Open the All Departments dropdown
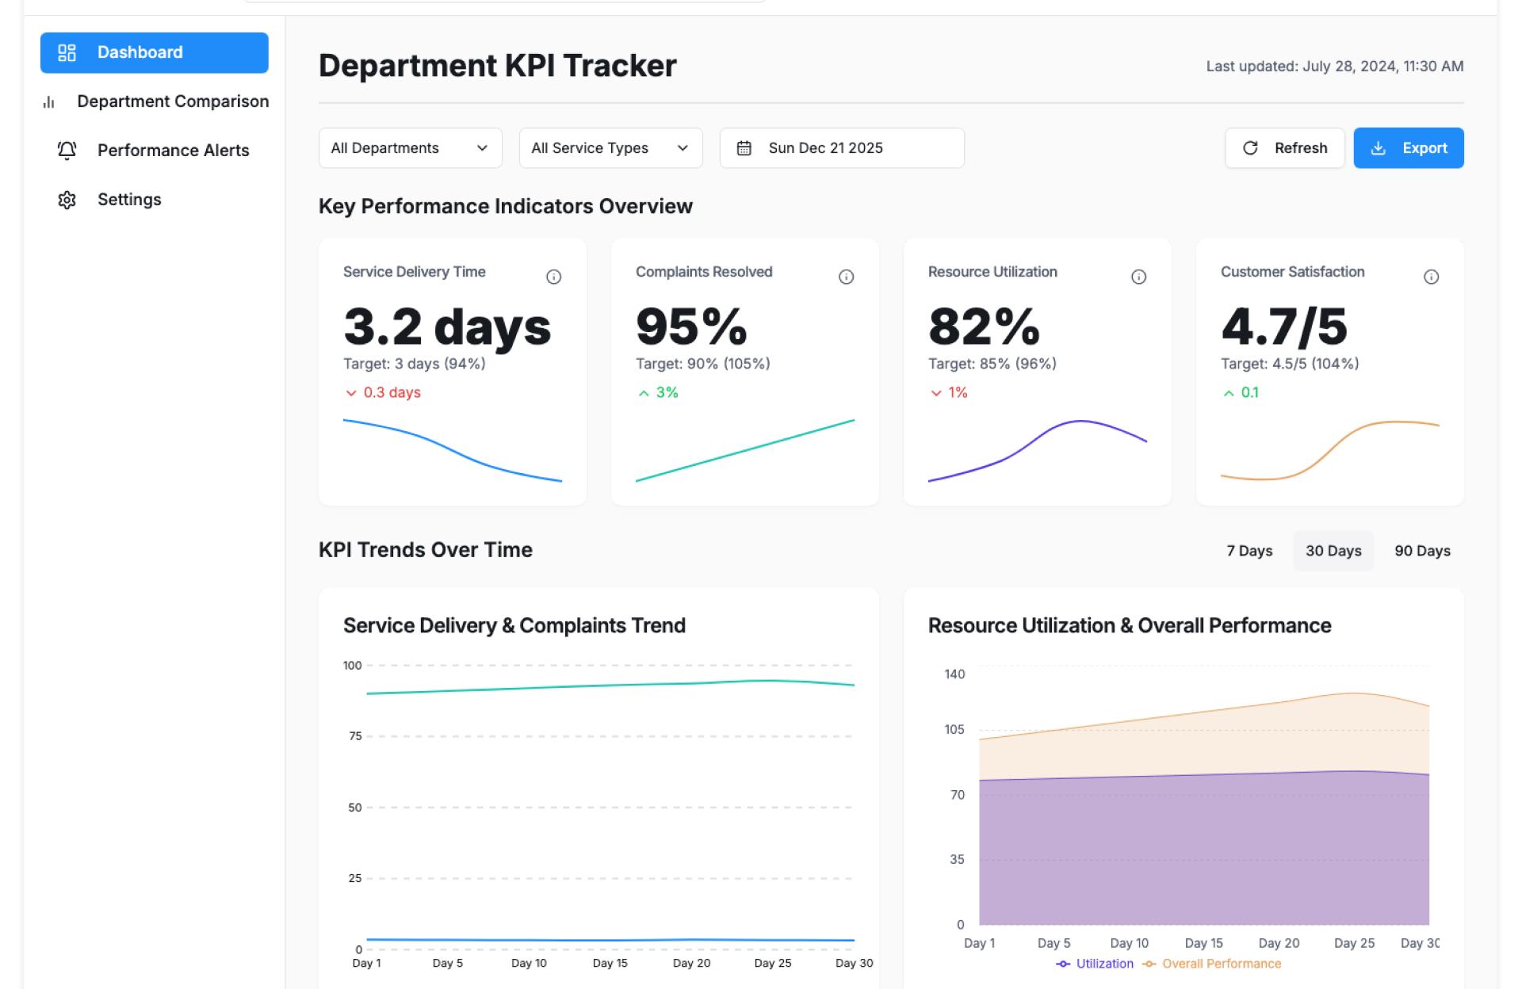1522x989 pixels. (x=410, y=148)
